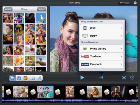This screenshot has height=105, width=140.
Task: Expand the HDTV row chevron
Action: 121,36
